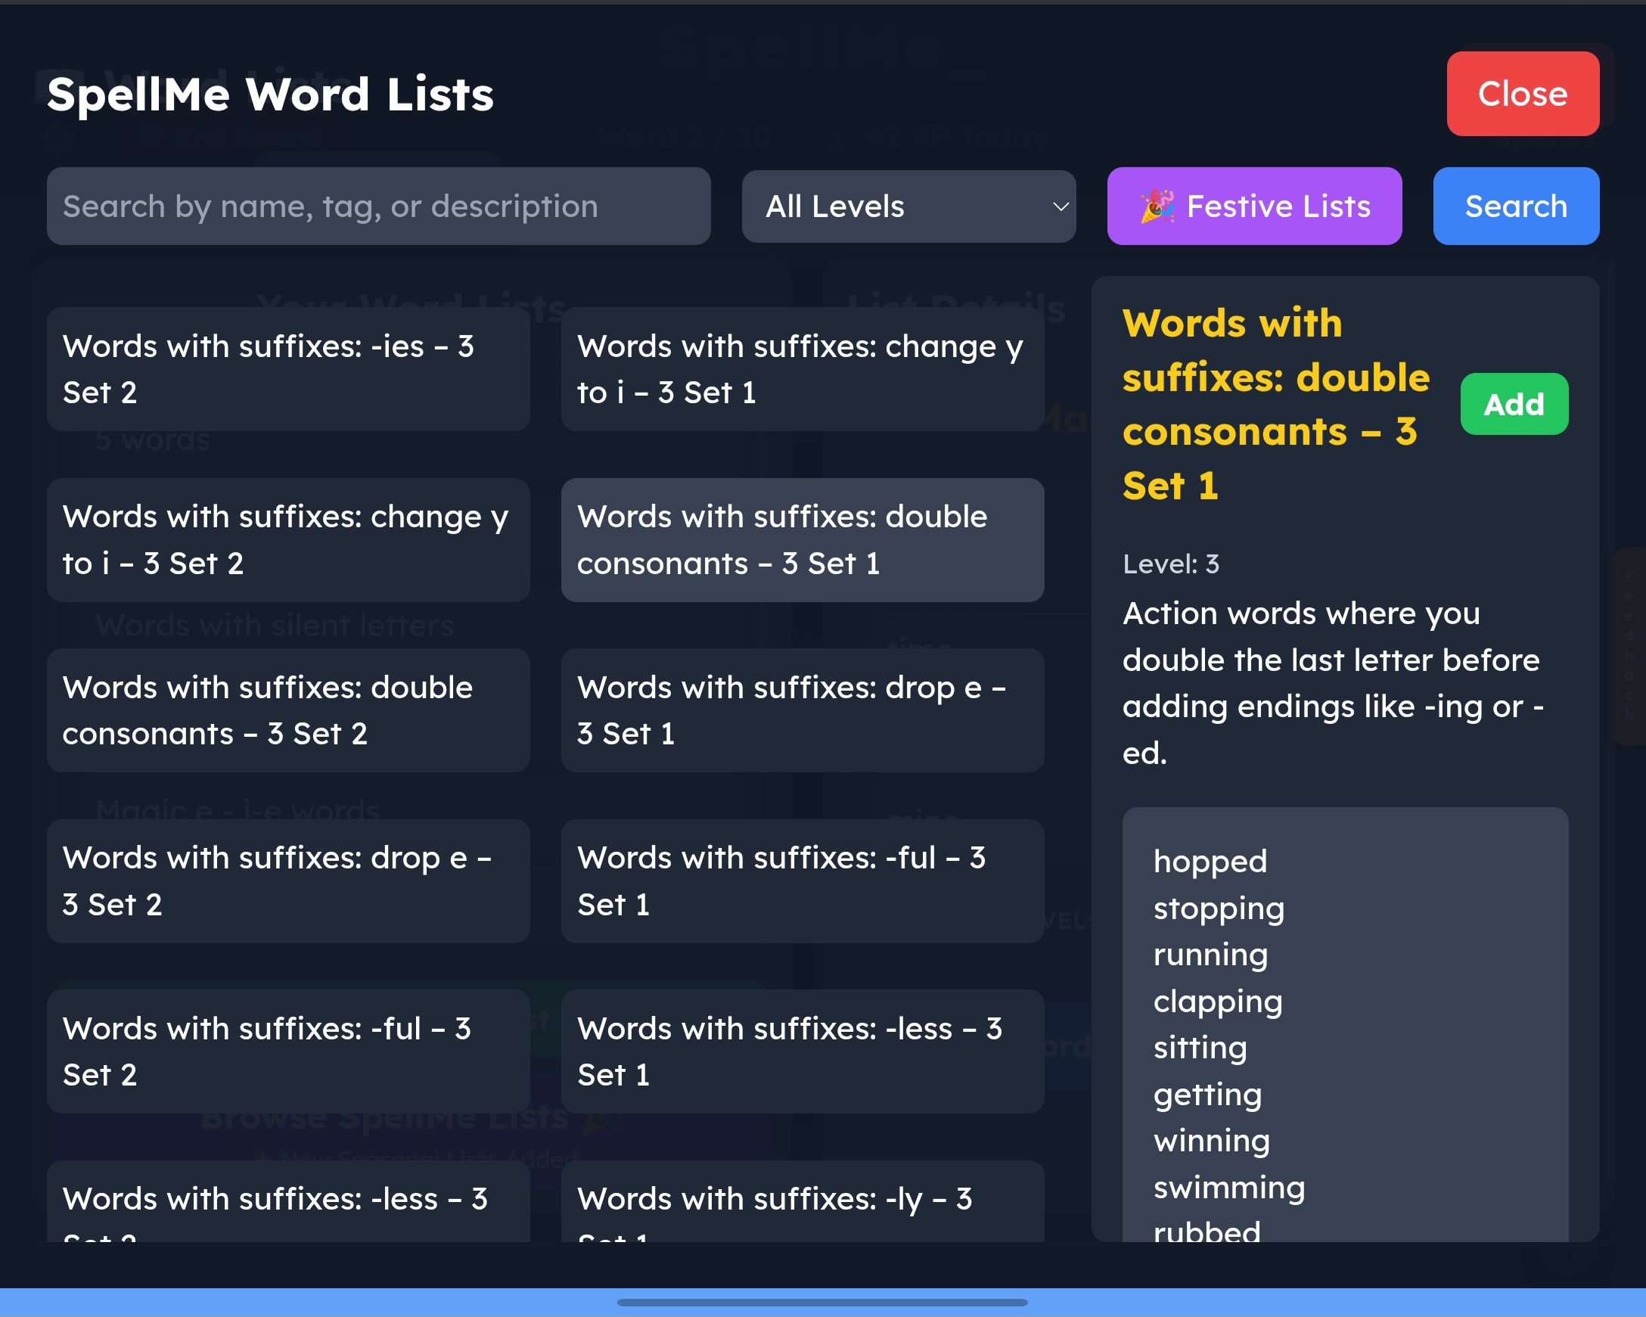Choose suffixes -ful 3 Set 2
The width and height of the screenshot is (1646, 1317).
coord(287,1051)
